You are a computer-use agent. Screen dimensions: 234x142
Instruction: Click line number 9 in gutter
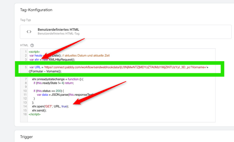(x=26, y=87)
